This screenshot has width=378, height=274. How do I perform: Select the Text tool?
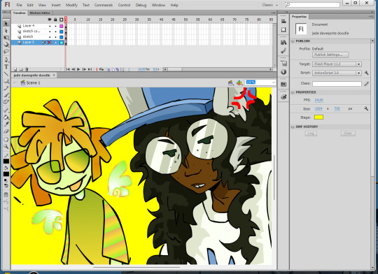point(6,66)
